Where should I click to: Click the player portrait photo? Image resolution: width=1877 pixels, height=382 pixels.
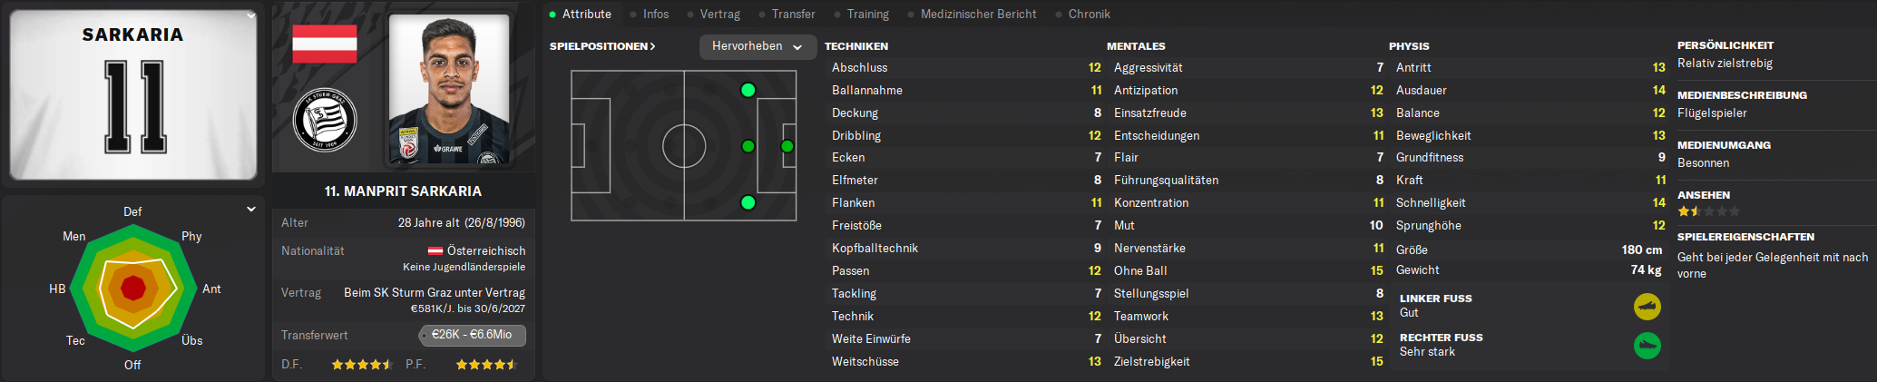(x=449, y=90)
